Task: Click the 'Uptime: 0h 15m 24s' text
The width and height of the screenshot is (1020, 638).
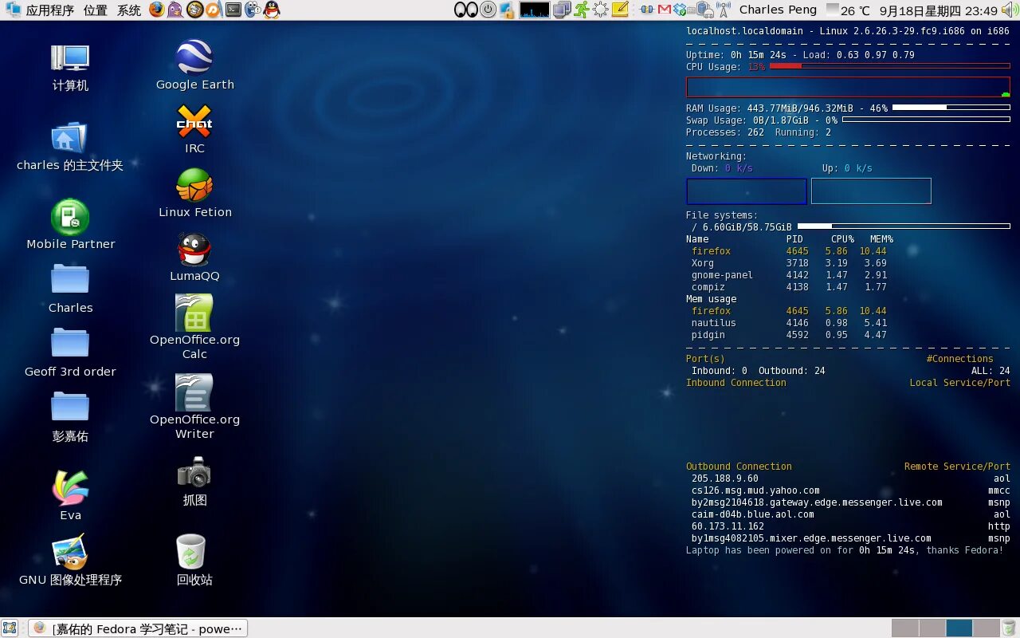Action: click(736, 55)
